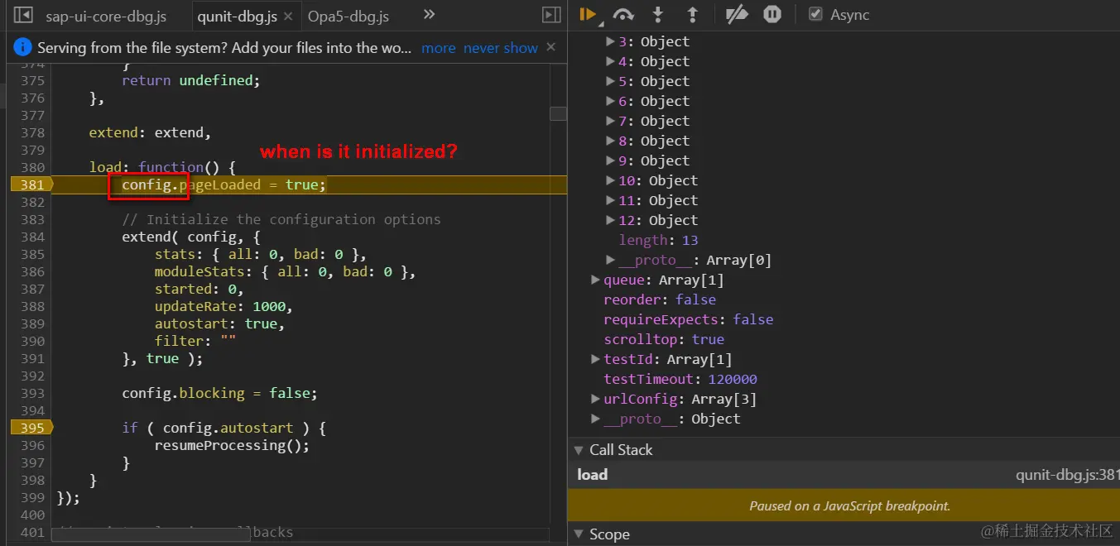
Task: Toggle the debugger pane icon
Action: point(550,15)
